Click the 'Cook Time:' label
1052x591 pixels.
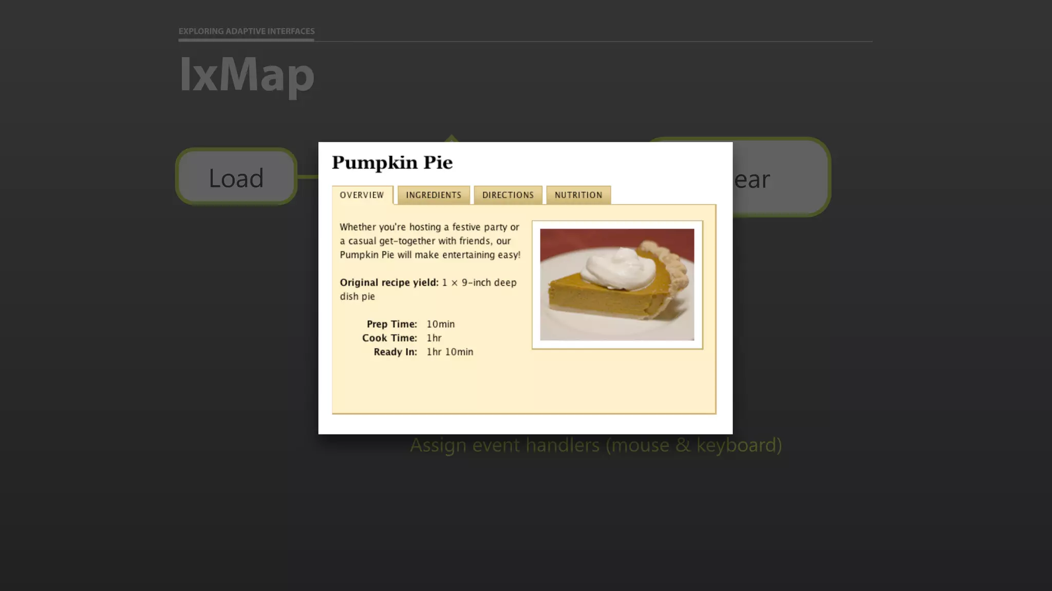coord(389,338)
